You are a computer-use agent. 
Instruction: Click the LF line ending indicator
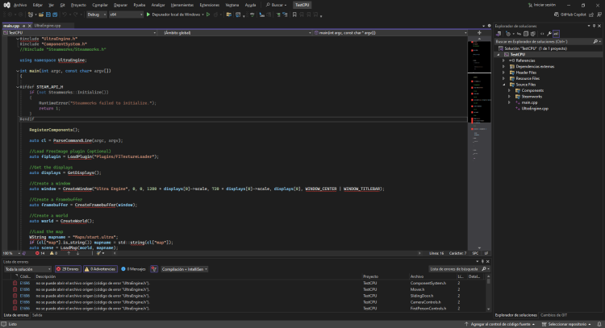486,253
